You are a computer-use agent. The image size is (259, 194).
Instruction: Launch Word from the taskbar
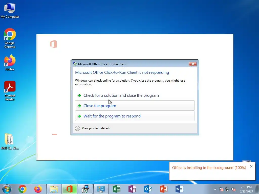(179, 189)
